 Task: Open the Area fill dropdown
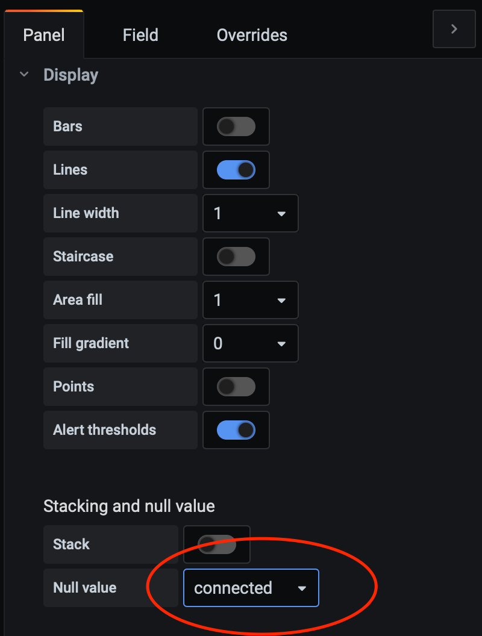click(250, 300)
